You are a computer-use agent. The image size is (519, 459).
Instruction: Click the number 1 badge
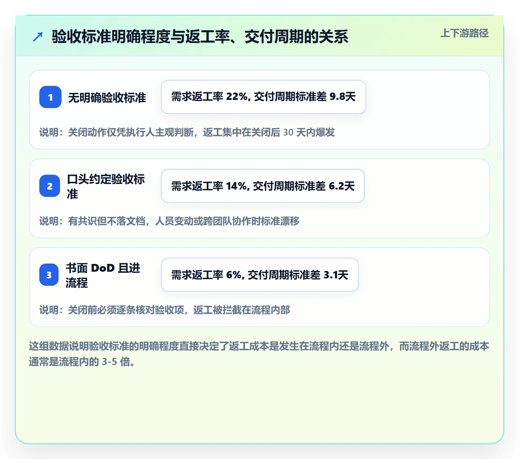50,97
